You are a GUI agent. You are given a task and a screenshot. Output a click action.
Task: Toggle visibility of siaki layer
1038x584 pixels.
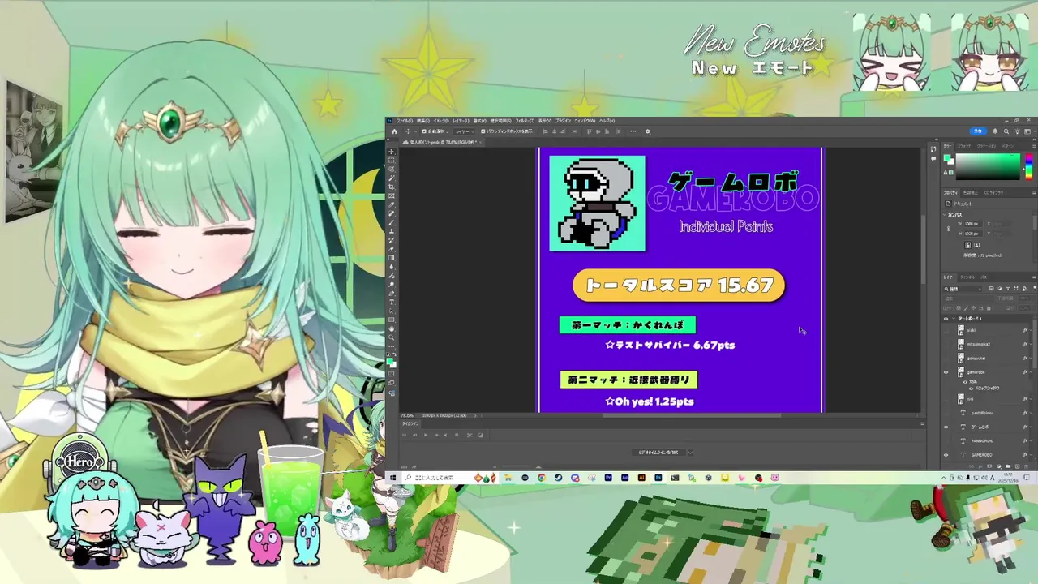click(946, 330)
